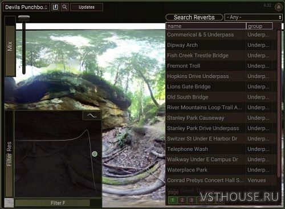Switch to page 2 of the reverb list

tap(182, 200)
